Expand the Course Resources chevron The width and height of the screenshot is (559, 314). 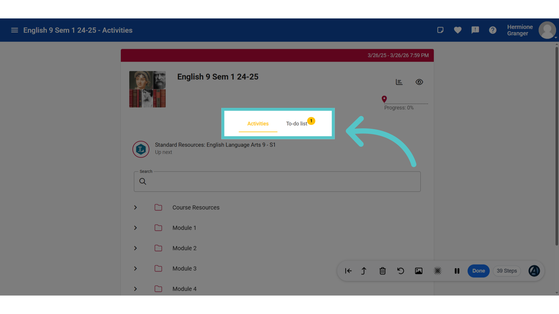(x=135, y=208)
